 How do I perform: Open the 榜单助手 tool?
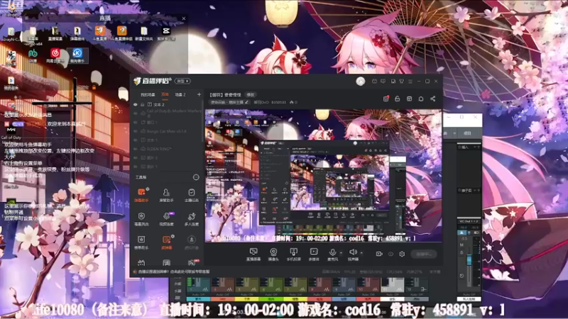[141, 242]
